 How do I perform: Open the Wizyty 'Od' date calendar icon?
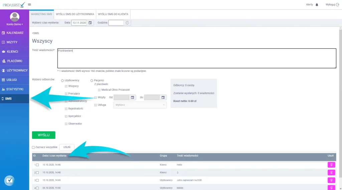[132, 98]
